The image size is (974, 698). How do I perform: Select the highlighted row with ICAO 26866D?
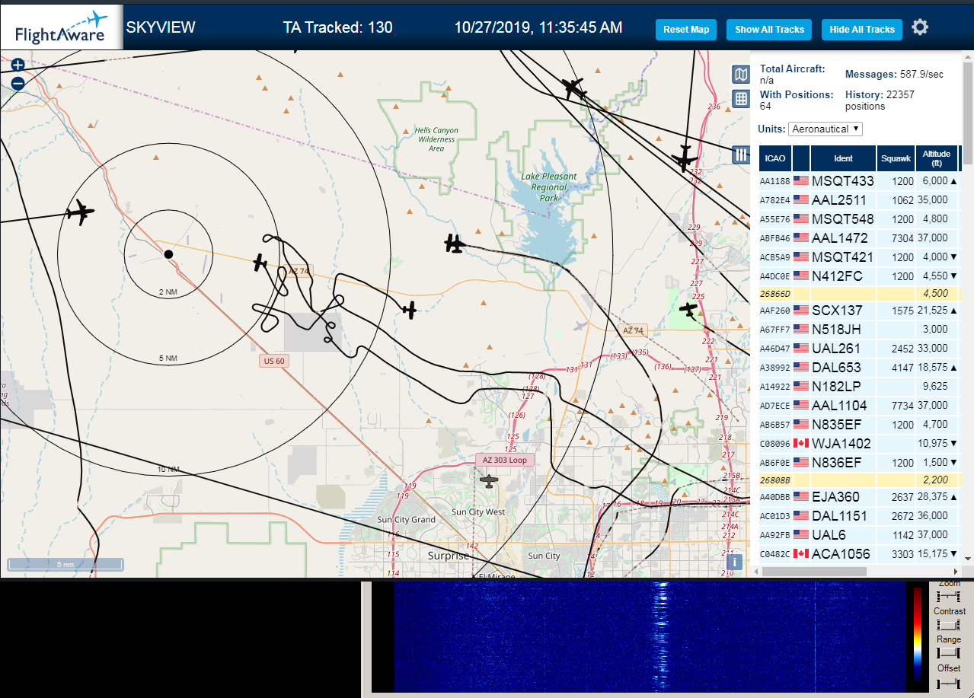pos(859,293)
